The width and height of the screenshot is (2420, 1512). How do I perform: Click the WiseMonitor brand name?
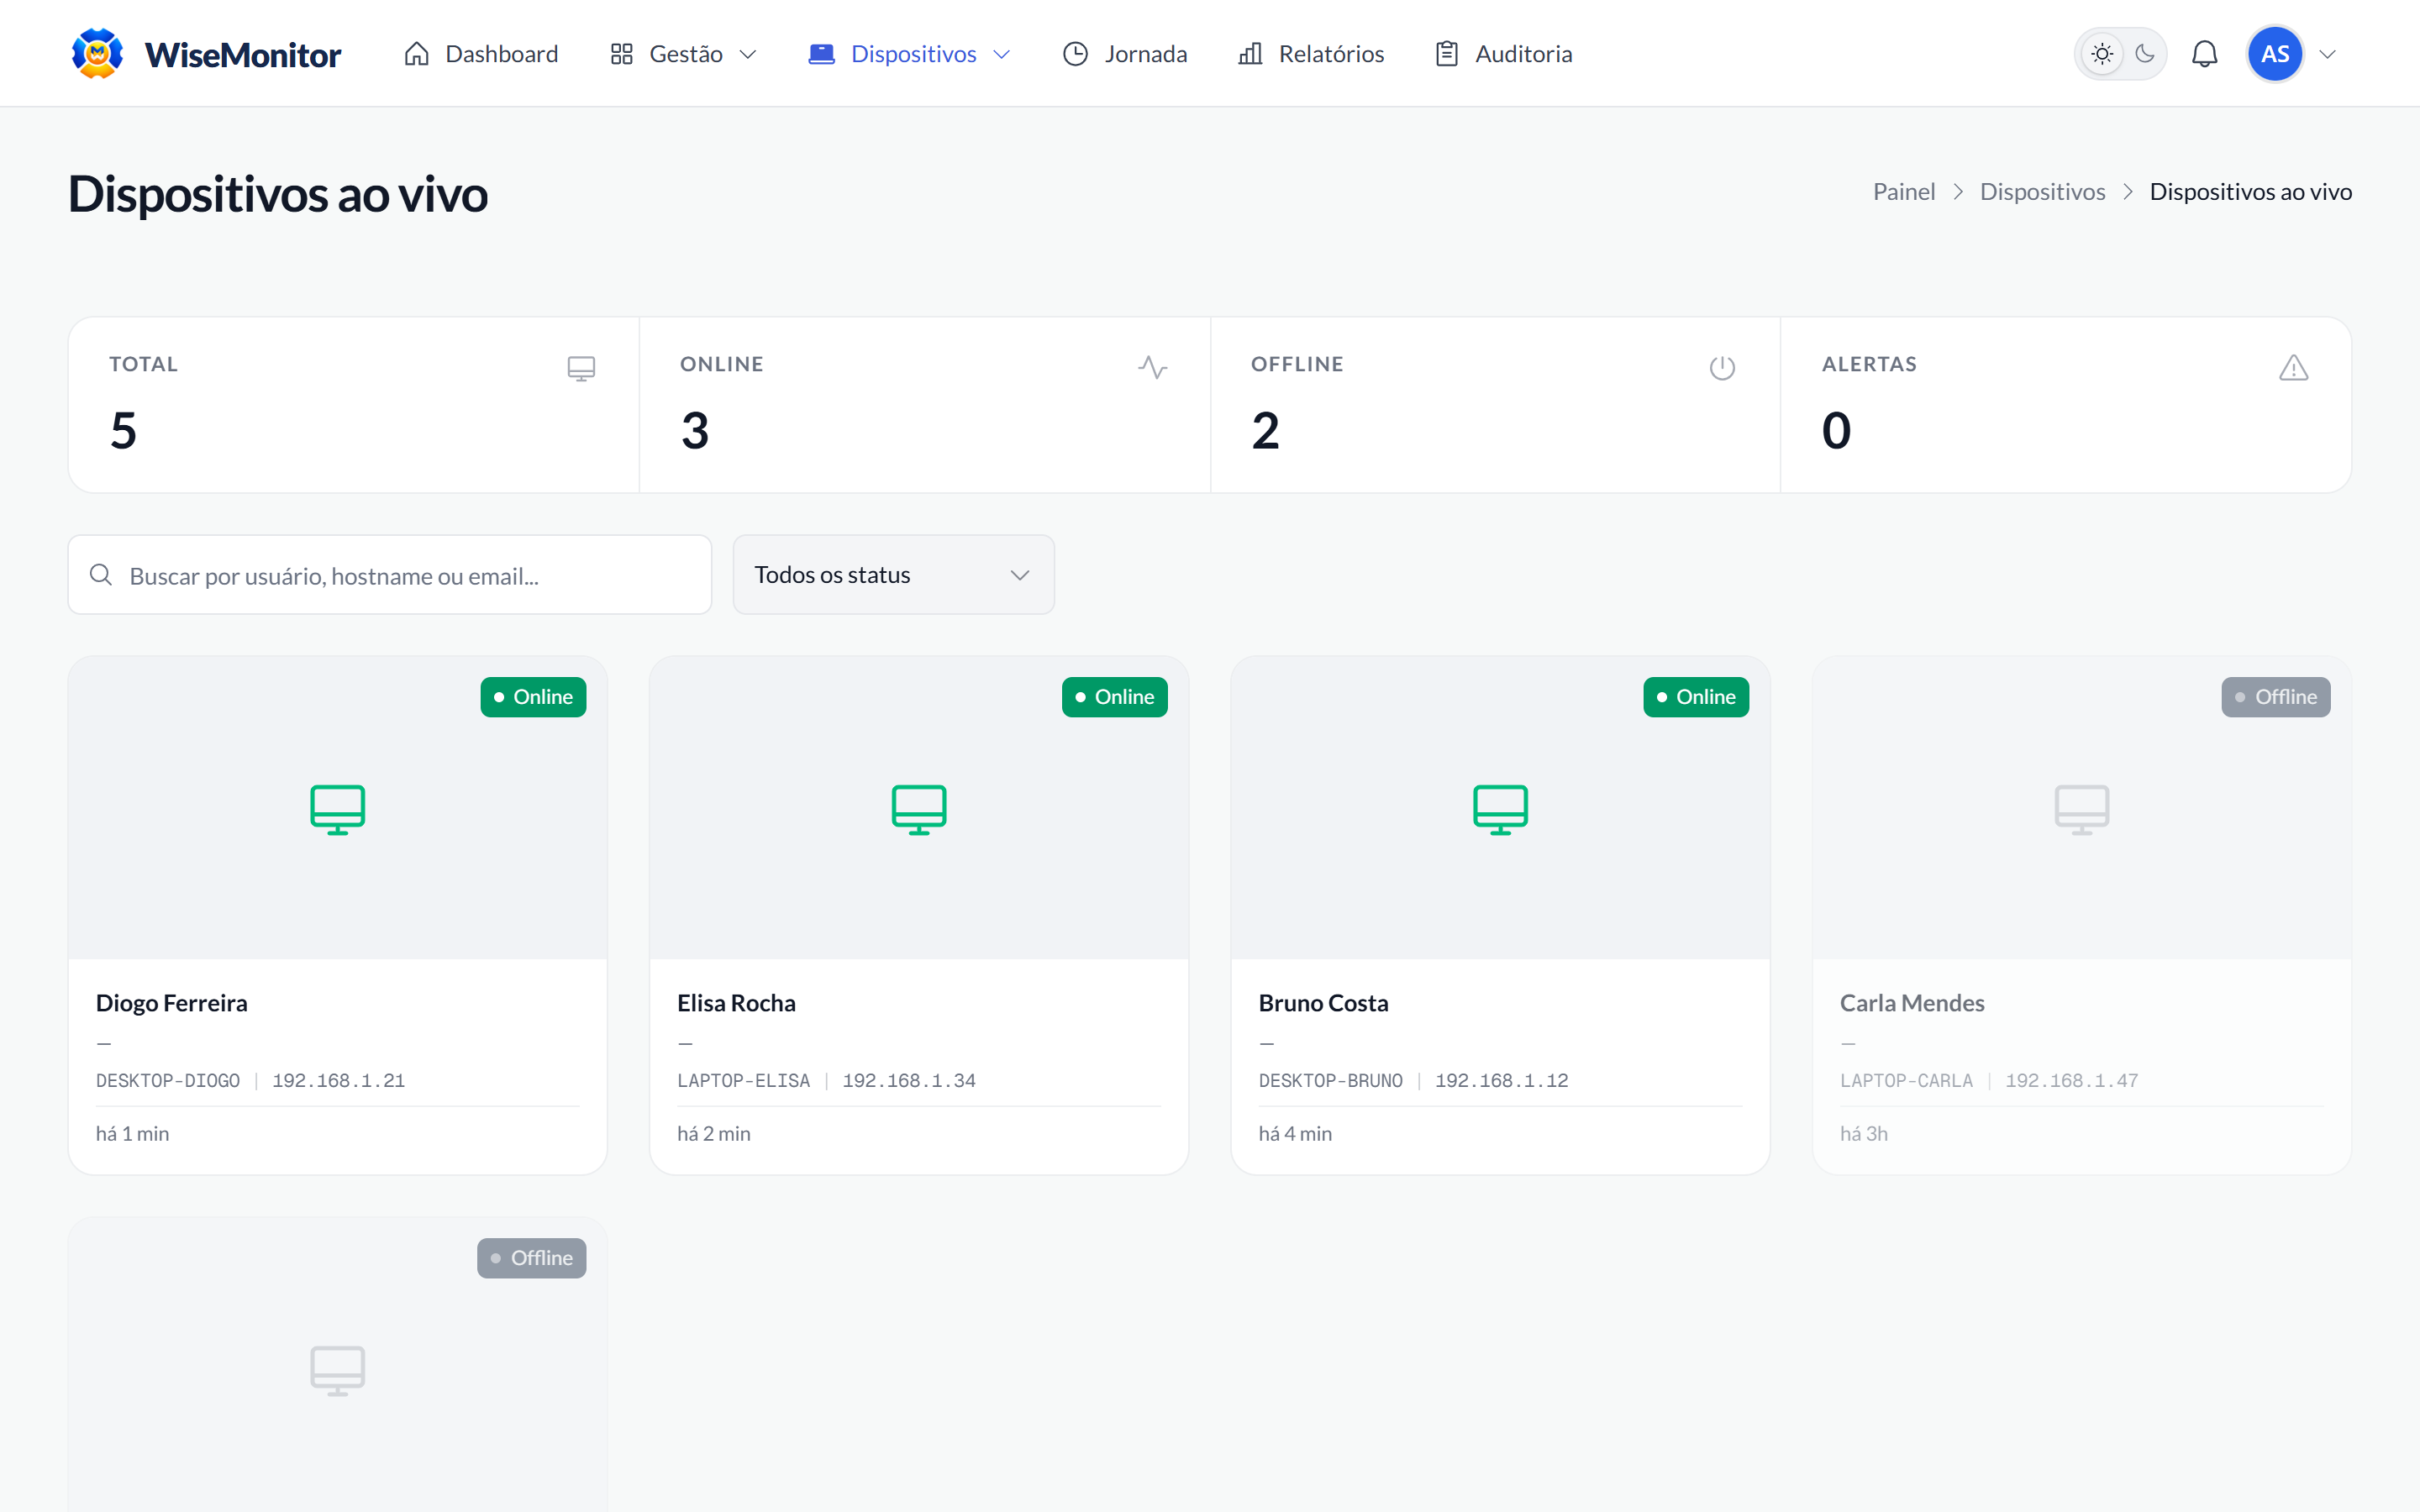click(x=243, y=54)
